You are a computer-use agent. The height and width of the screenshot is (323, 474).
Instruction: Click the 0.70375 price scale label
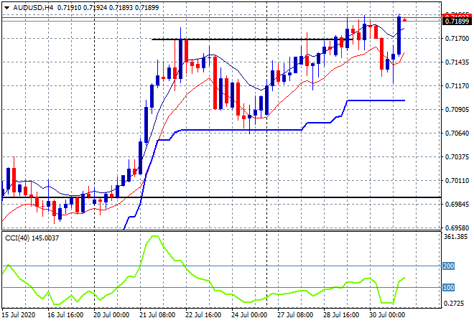pyautogui.click(x=457, y=156)
